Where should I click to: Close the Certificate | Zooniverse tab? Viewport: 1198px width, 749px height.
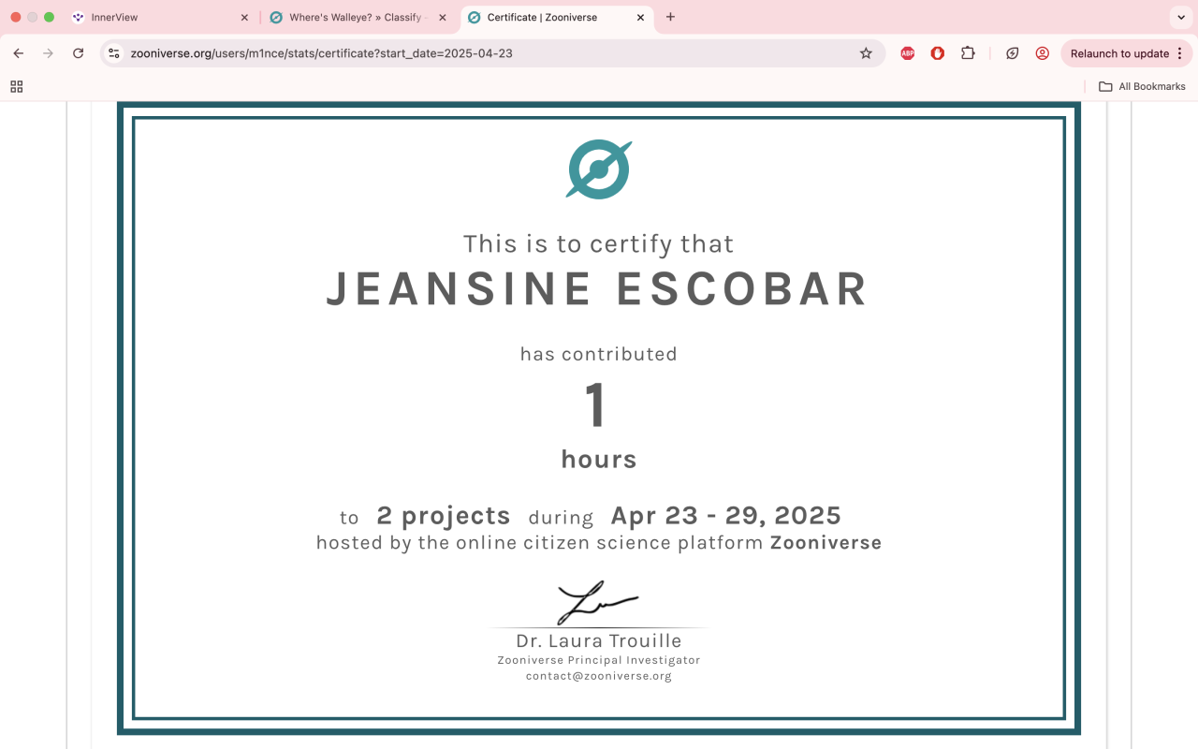[x=640, y=17]
